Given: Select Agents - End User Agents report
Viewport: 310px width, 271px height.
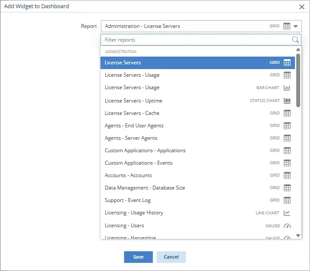Looking at the screenshot, I should 198,126.
